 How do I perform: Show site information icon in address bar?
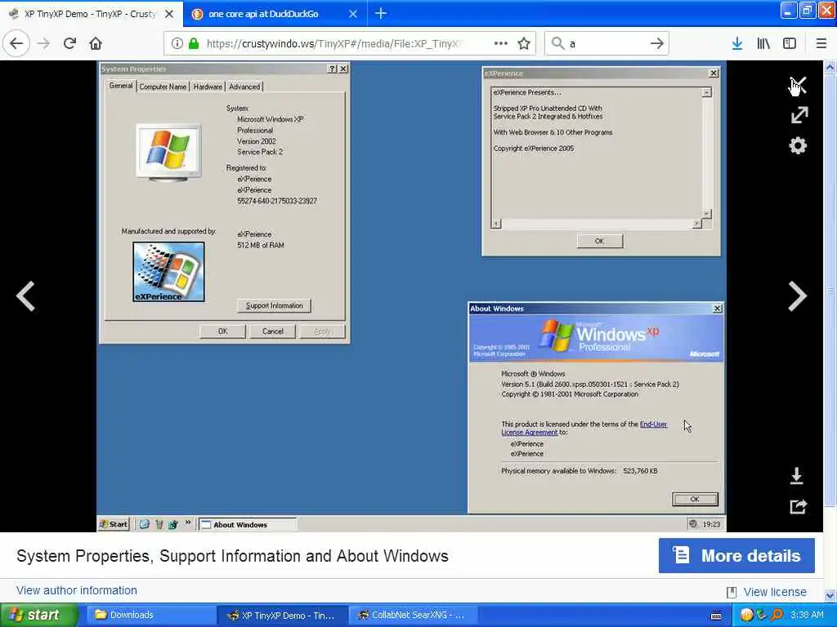[177, 43]
